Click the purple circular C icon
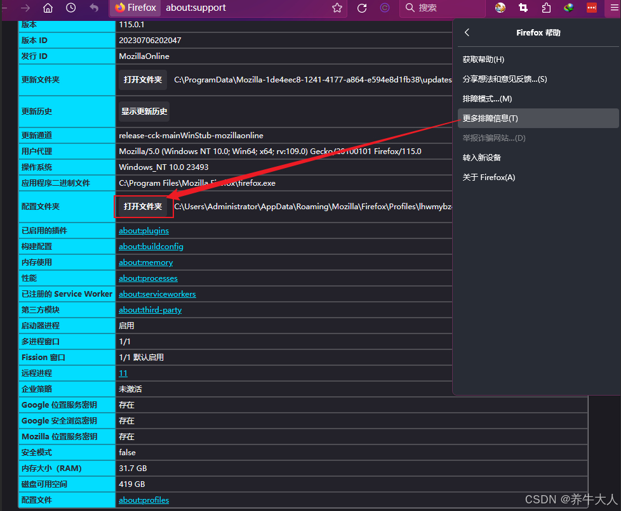The width and height of the screenshot is (621, 511). point(385,8)
